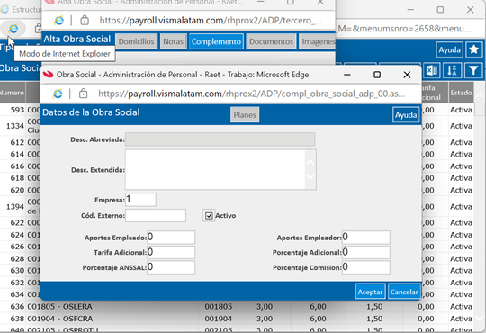Click the Porcentaje Adicional input field

point(365,252)
